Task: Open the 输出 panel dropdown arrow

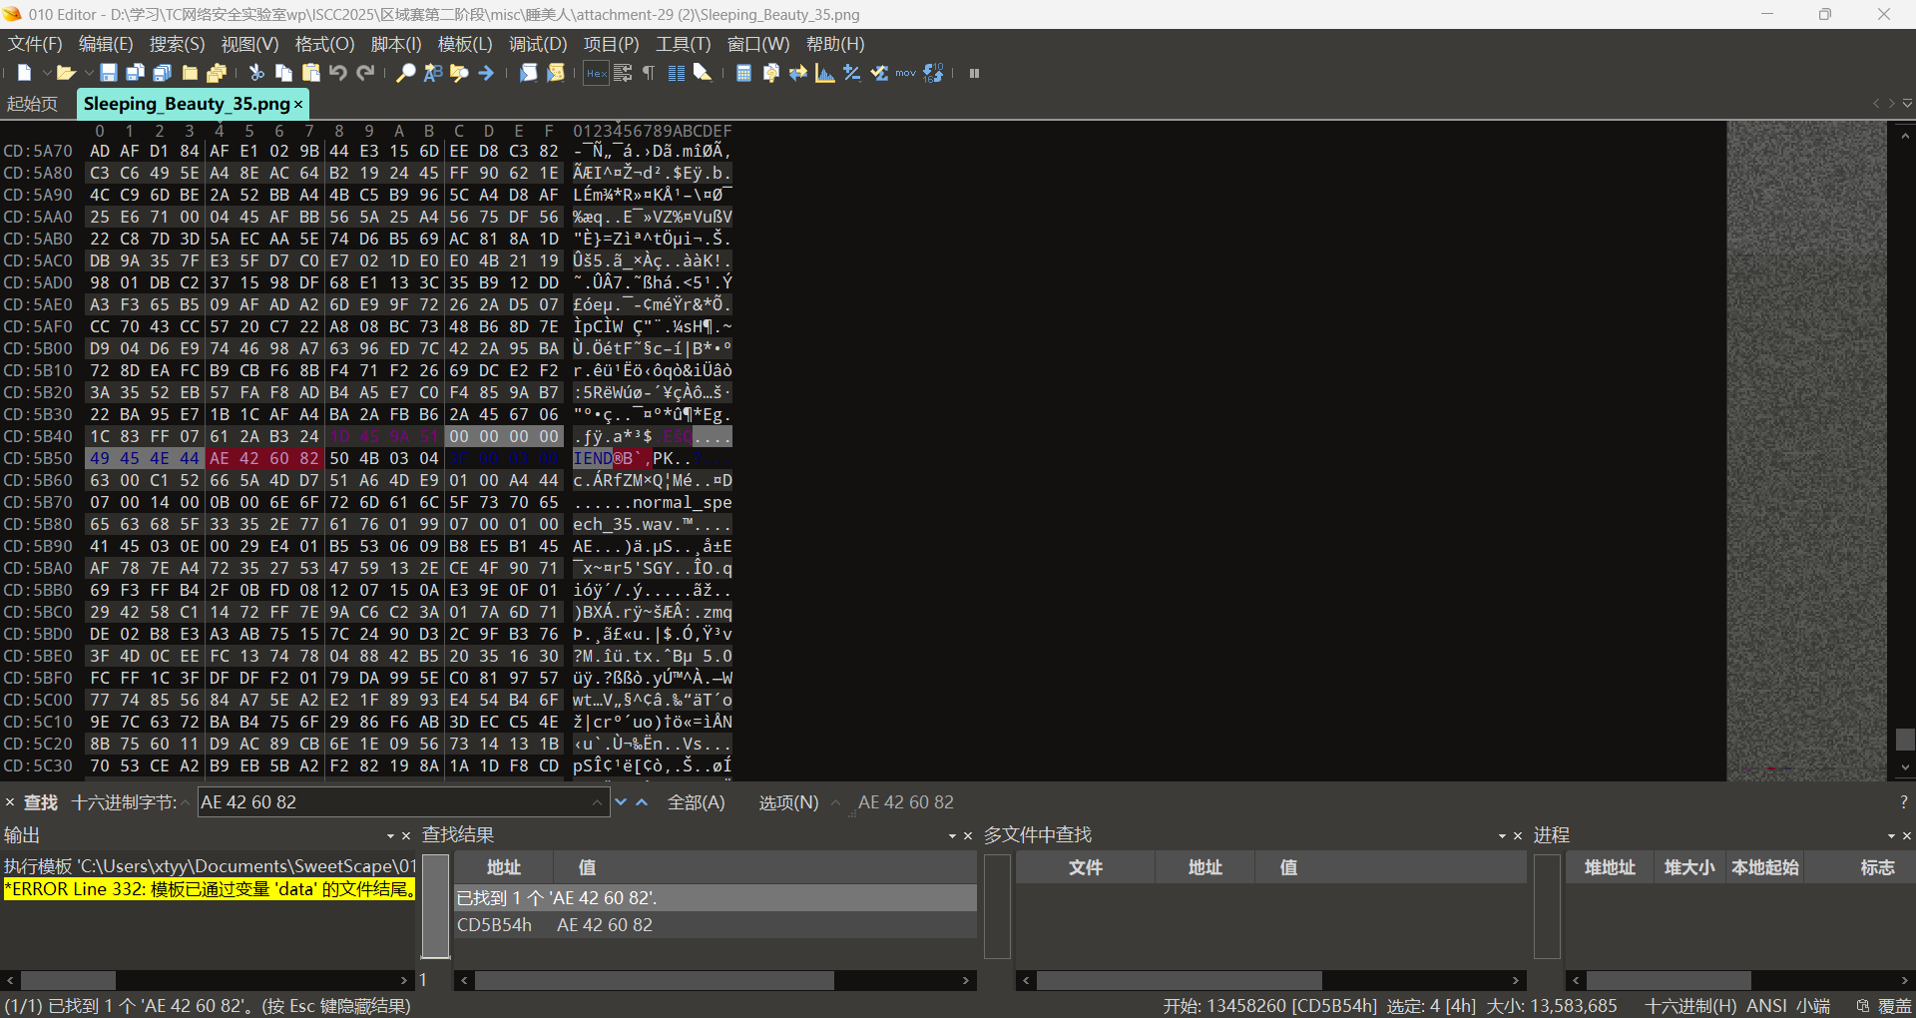Action: 390,835
